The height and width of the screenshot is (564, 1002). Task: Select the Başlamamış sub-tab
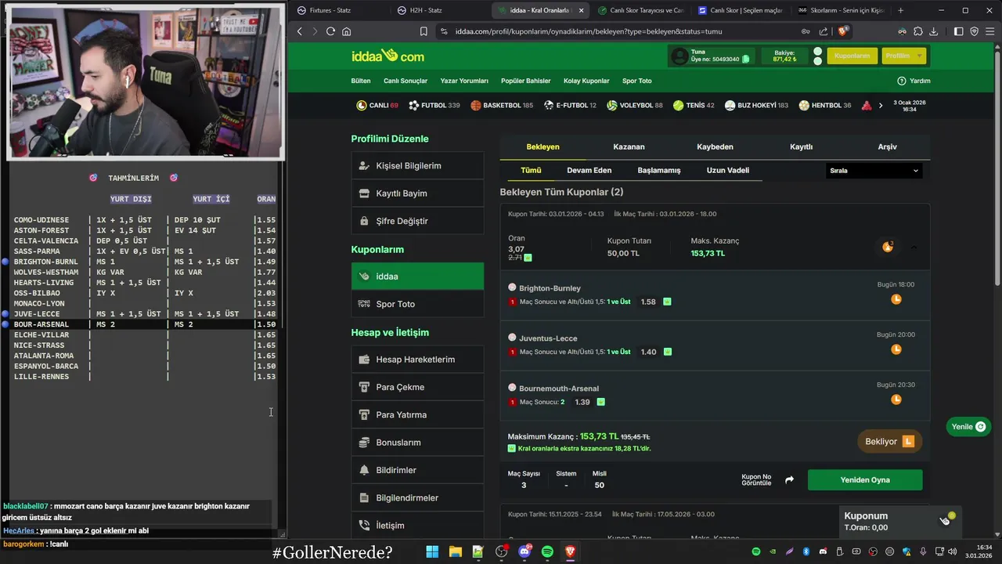coord(659,170)
